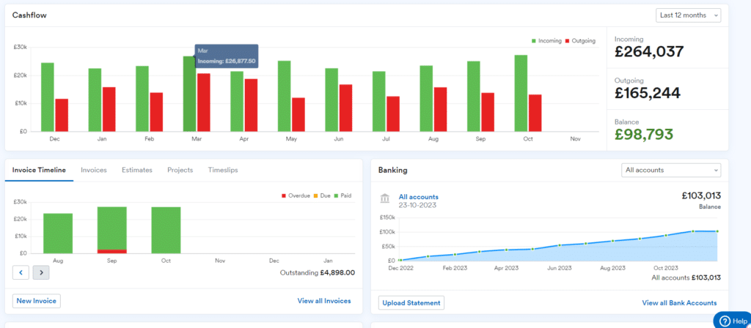Click the orange Due legend swatch
The width and height of the screenshot is (751, 328).
(x=317, y=195)
